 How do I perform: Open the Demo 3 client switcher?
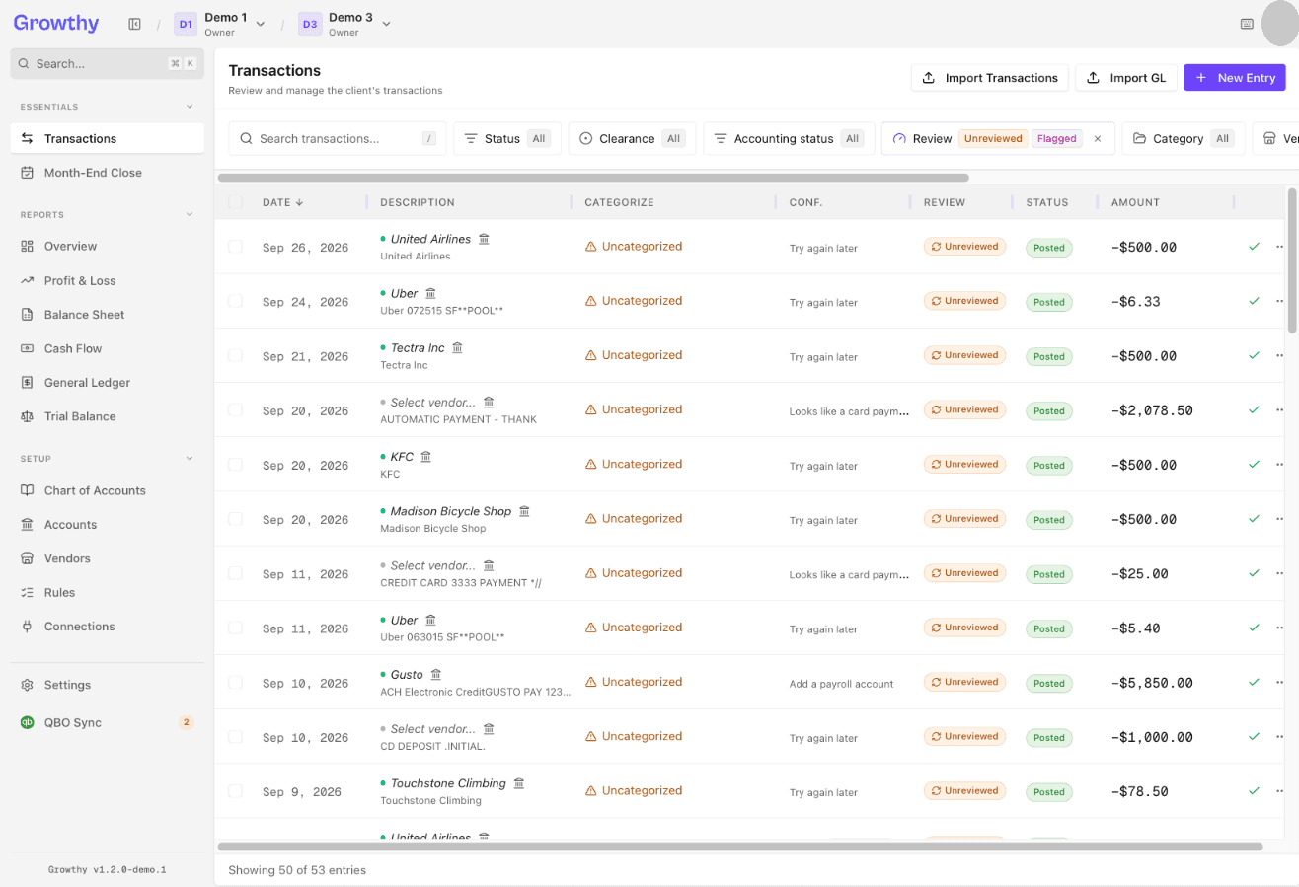click(344, 24)
